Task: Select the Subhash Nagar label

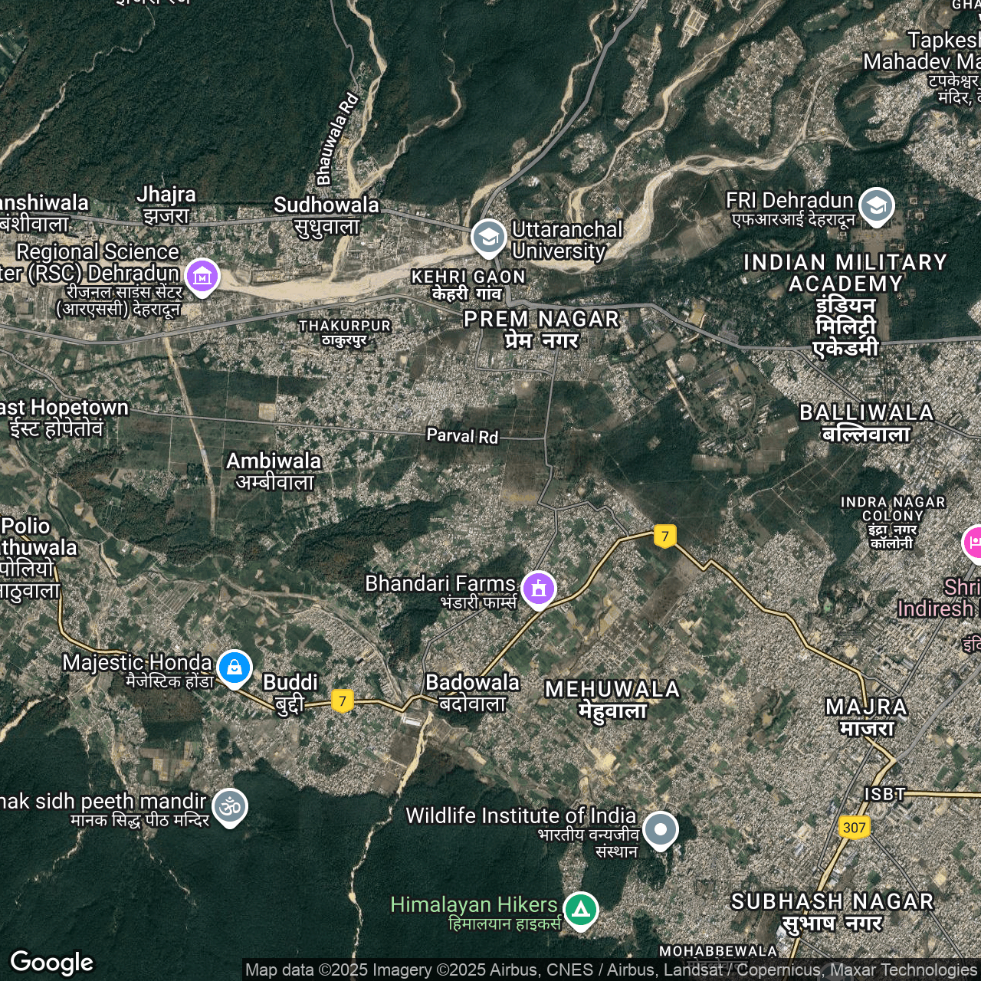Action: pos(832,912)
